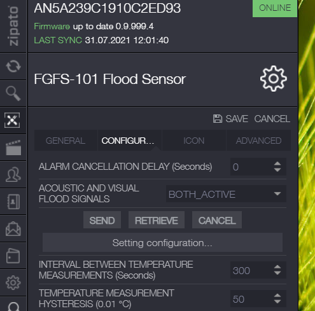
Task: Switch to the ICON tab
Action: coord(194,141)
